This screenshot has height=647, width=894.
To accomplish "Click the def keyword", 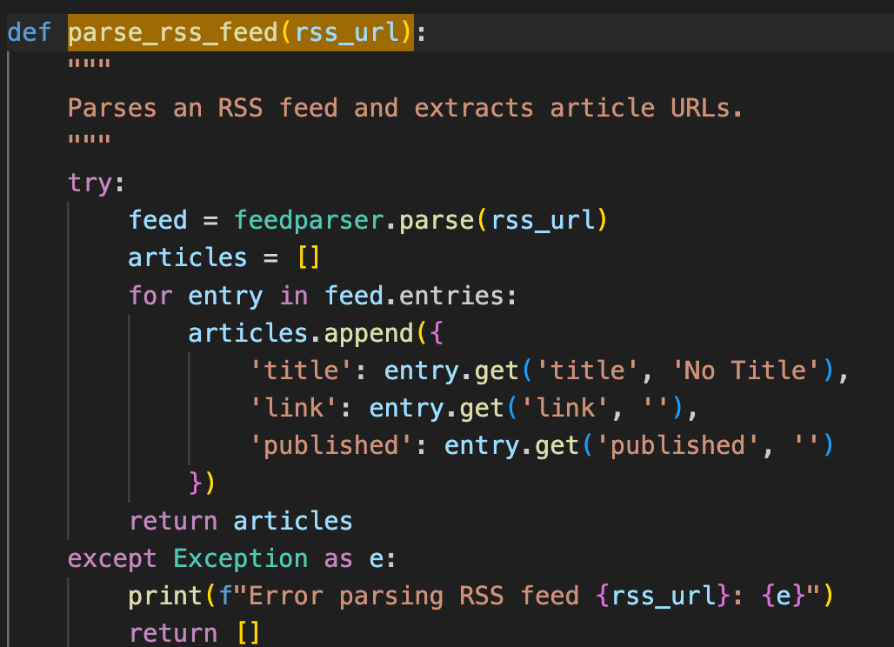I will click(29, 31).
